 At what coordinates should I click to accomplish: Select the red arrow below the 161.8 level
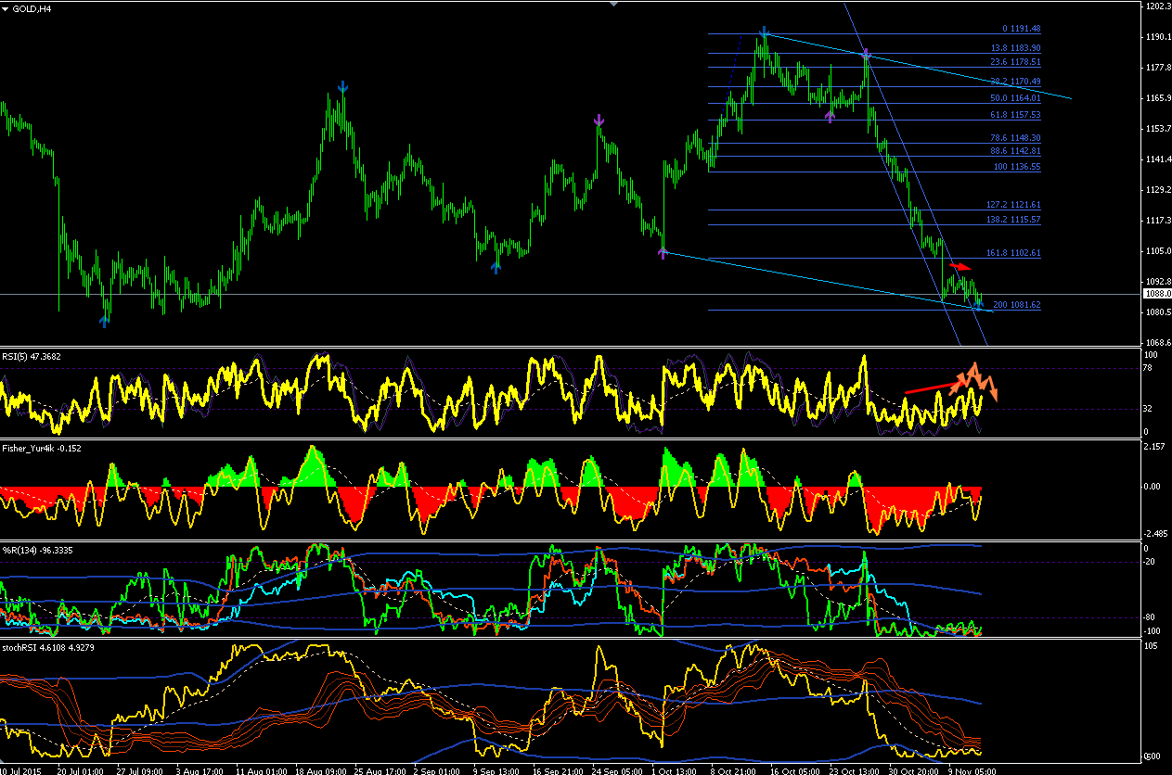click(959, 267)
